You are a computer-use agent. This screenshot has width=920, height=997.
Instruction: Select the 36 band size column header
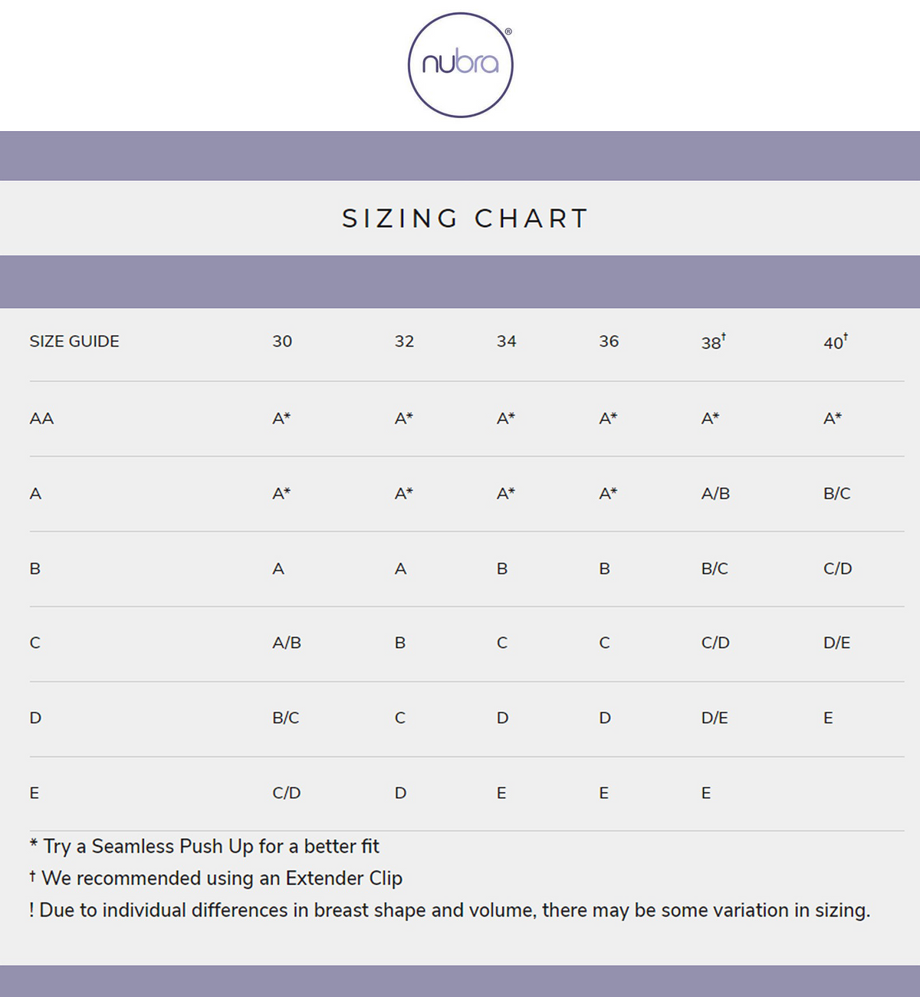pos(609,341)
